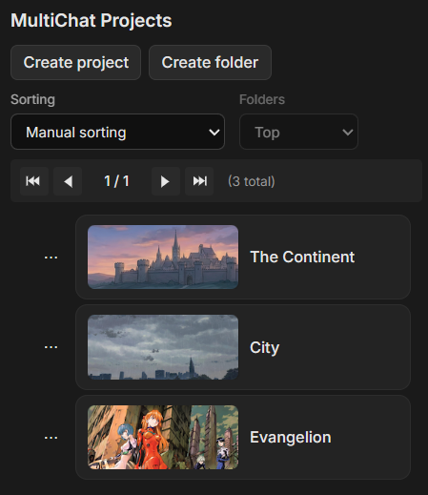The width and height of the screenshot is (428, 495).
Task: Open The Continent castle thumbnail
Action: pyautogui.click(x=163, y=258)
